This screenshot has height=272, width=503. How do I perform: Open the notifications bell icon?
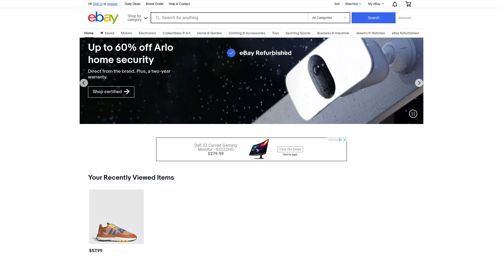coord(395,4)
